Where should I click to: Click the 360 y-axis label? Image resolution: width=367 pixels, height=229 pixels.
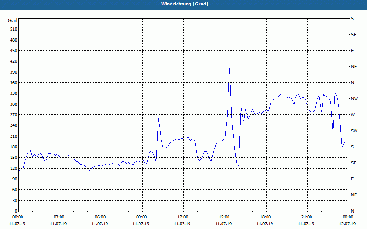click(14, 83)
